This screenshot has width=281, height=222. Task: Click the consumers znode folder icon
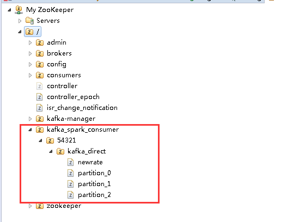point(40,75)
